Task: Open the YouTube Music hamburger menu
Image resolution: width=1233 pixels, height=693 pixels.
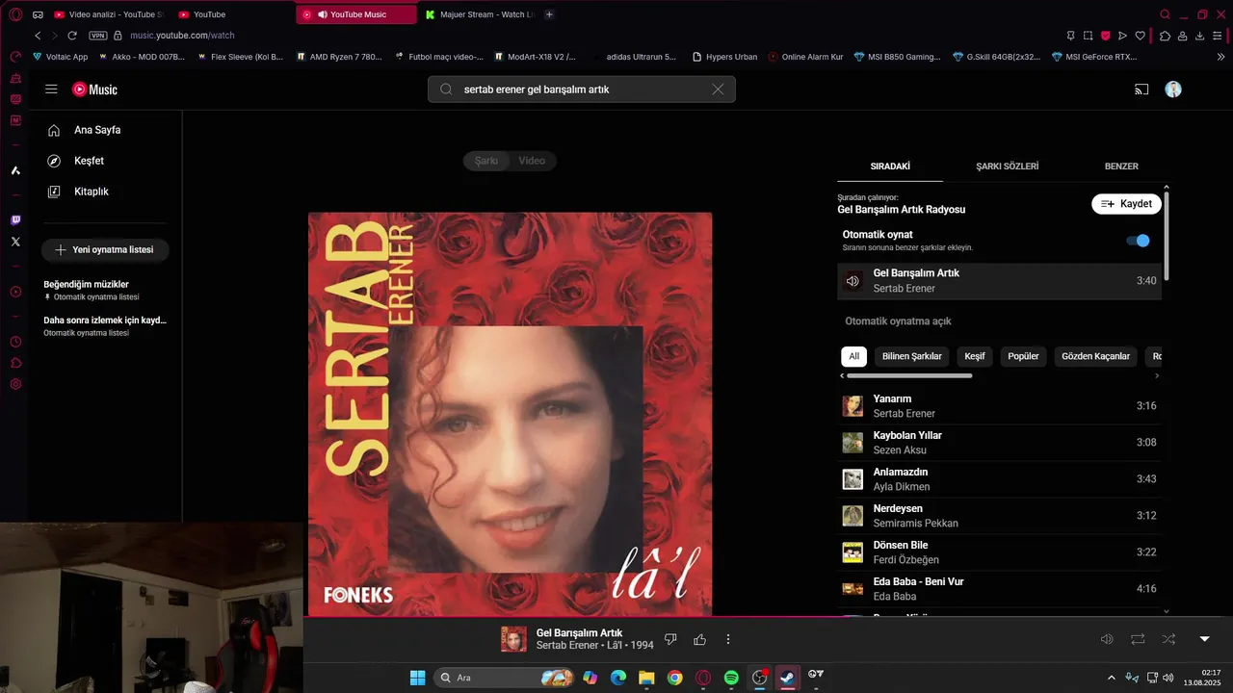Action: (51, 90)
